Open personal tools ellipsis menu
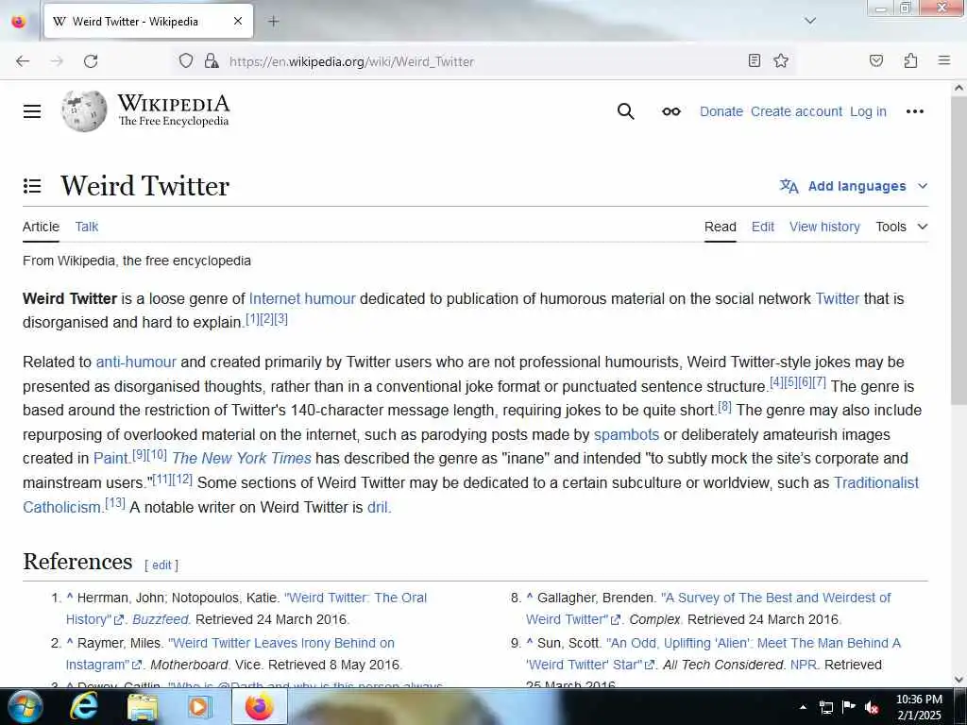Image resolution: width=967 pixels, height=725 pixels. 914,111
